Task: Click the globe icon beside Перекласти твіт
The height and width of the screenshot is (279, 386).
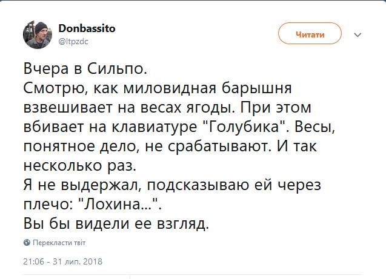Action: click(x=27, y=243)
